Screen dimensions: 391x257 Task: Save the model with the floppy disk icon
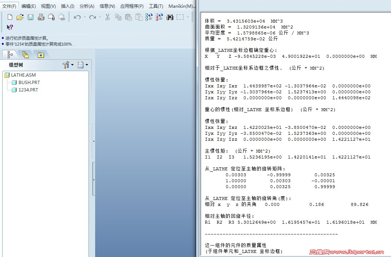point(30,17)
